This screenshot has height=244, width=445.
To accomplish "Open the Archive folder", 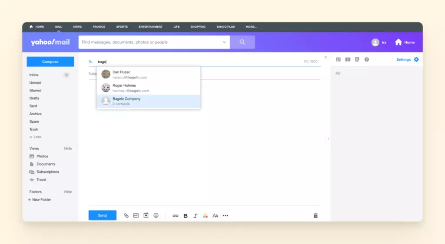I will click(36, 114).
